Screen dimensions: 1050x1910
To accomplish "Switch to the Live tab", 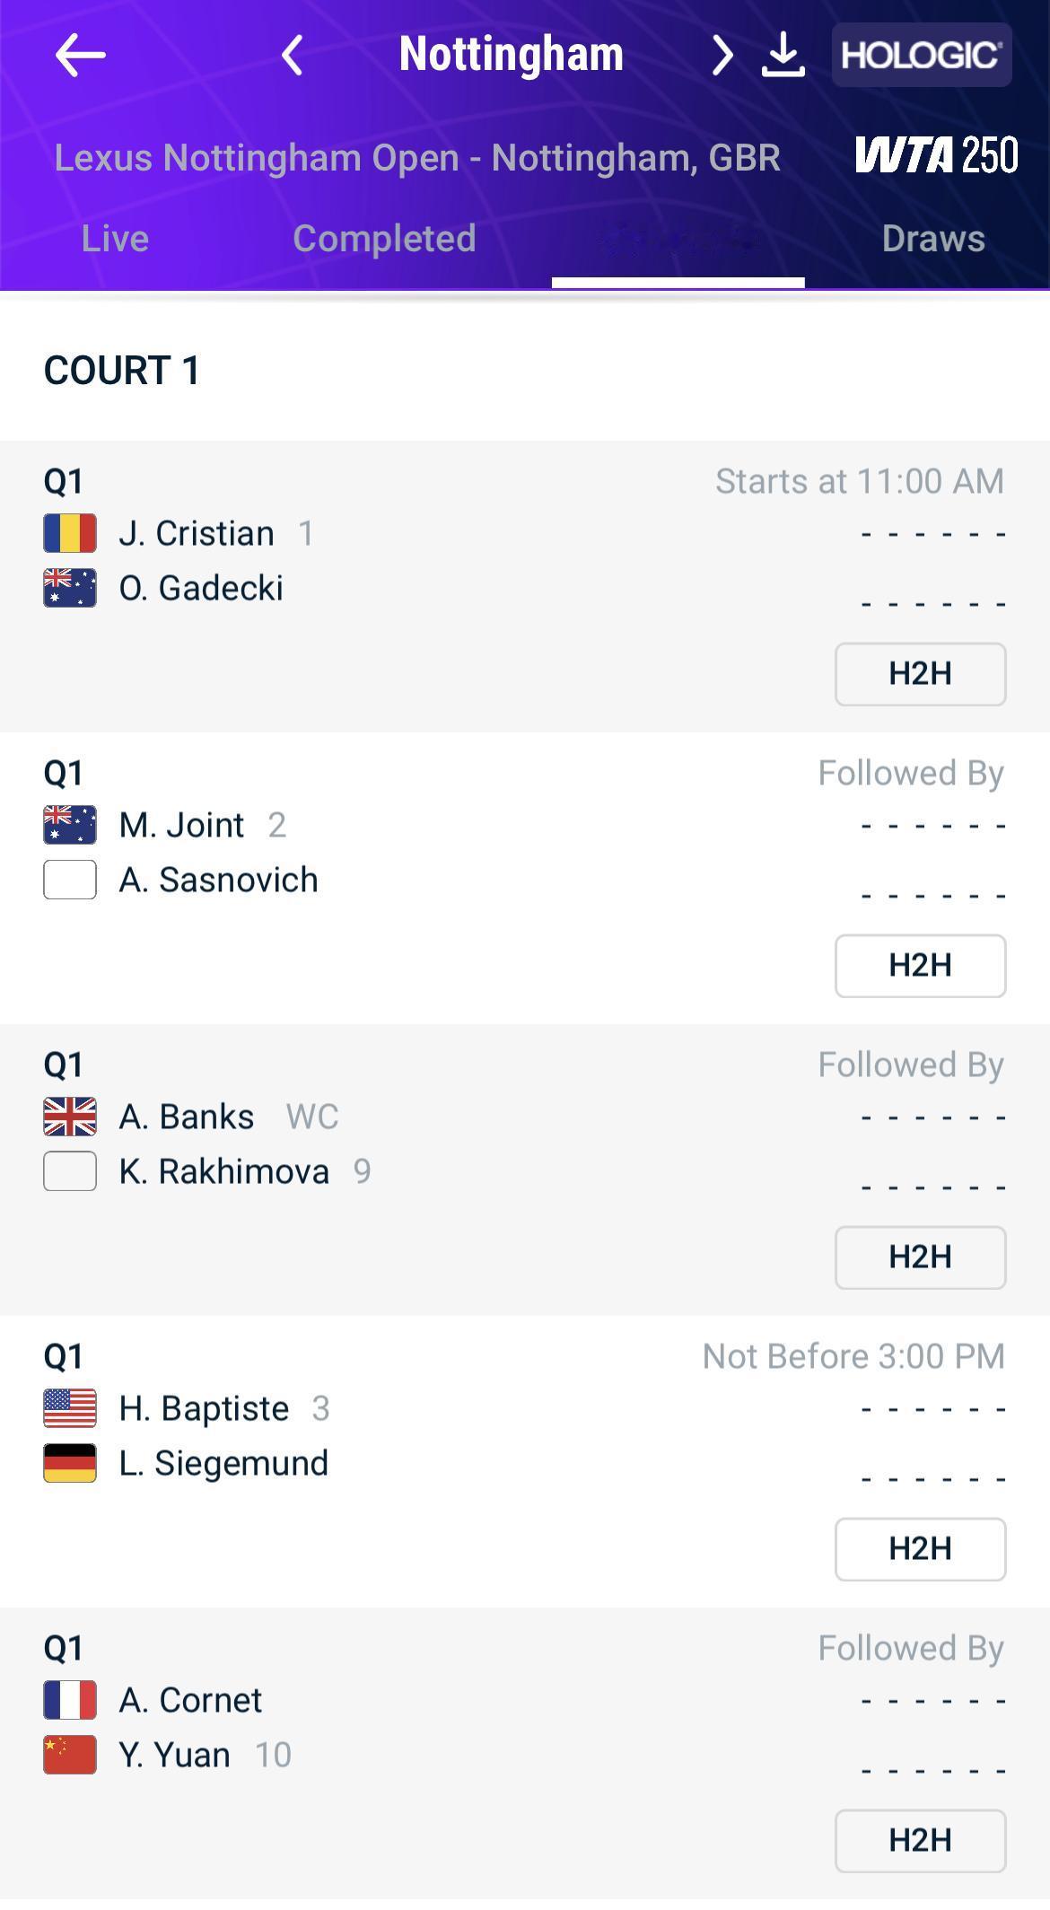I will (115, 239).
